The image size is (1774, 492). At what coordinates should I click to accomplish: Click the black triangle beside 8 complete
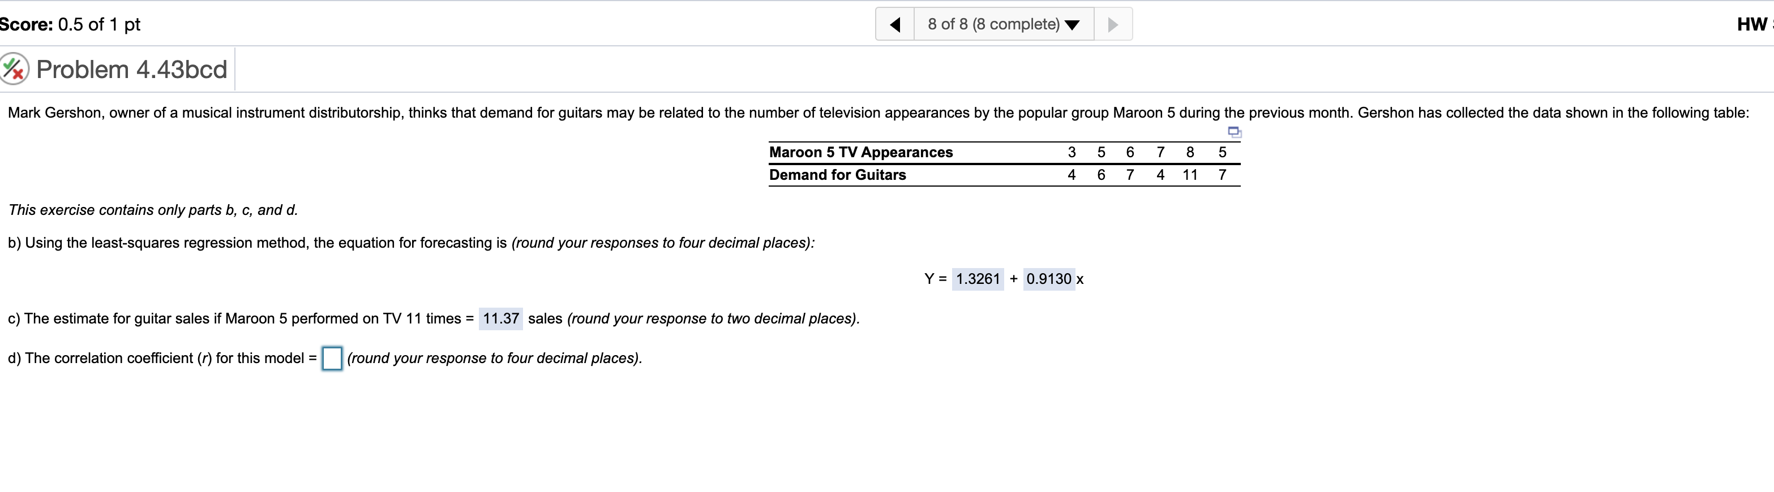[1072, 24]
